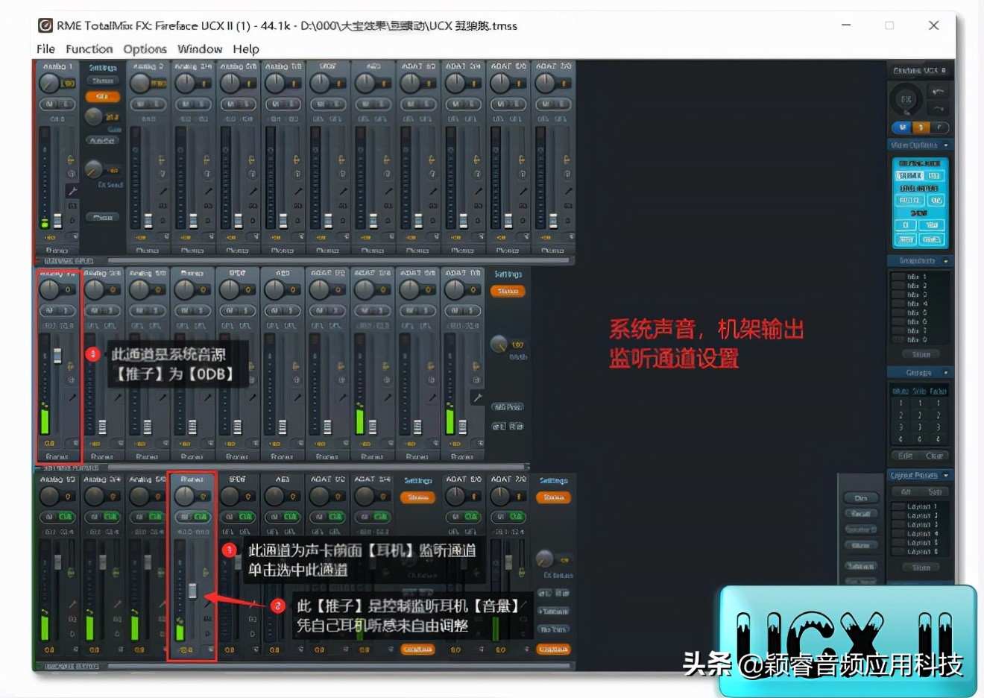The width and height of the screenshot is (984, 698).
Task: Click the stereo link icon on Analog 3/4
Action: 206,158
